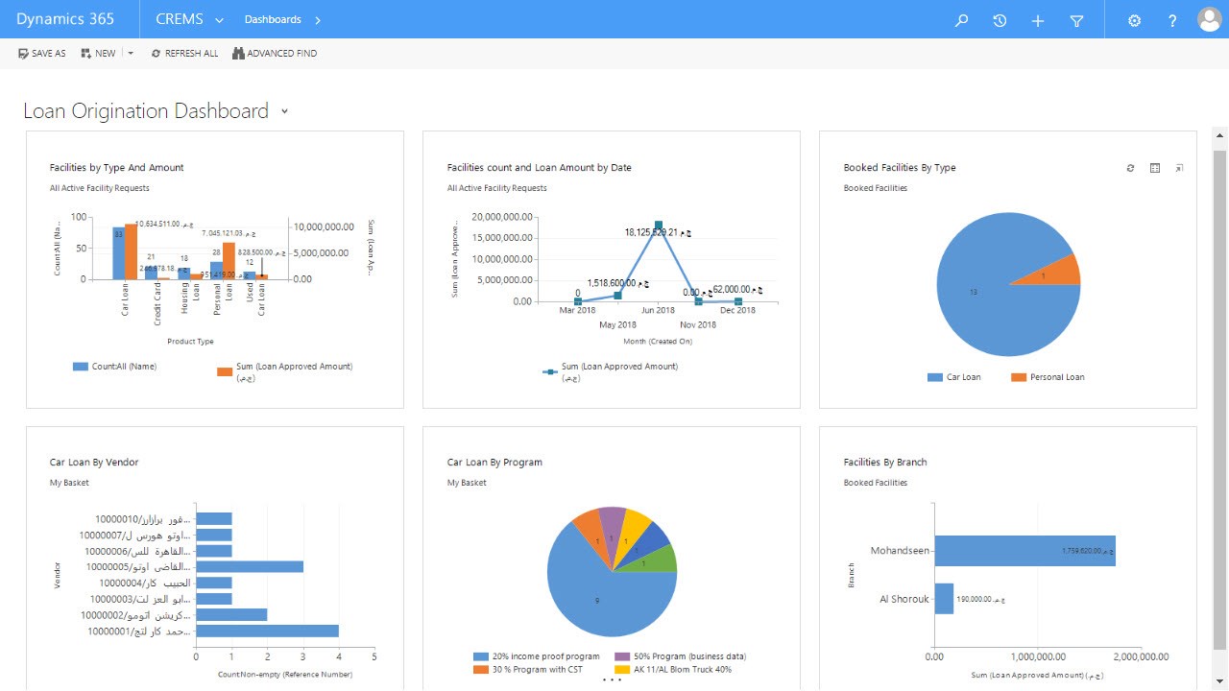The height and width of the screenshot is (691, 1229).
Task: Click the SAVE AS button
Action: tap(42, 54)
